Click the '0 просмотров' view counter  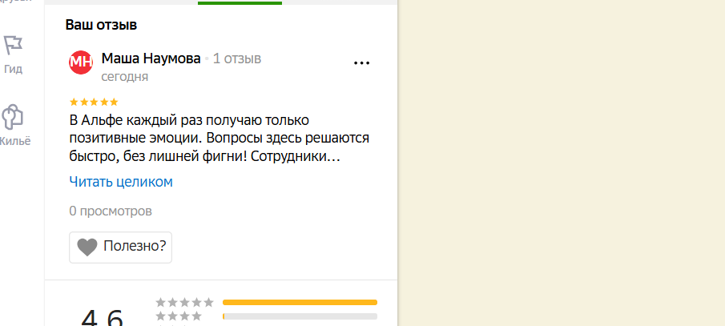(x=111, y=211)
